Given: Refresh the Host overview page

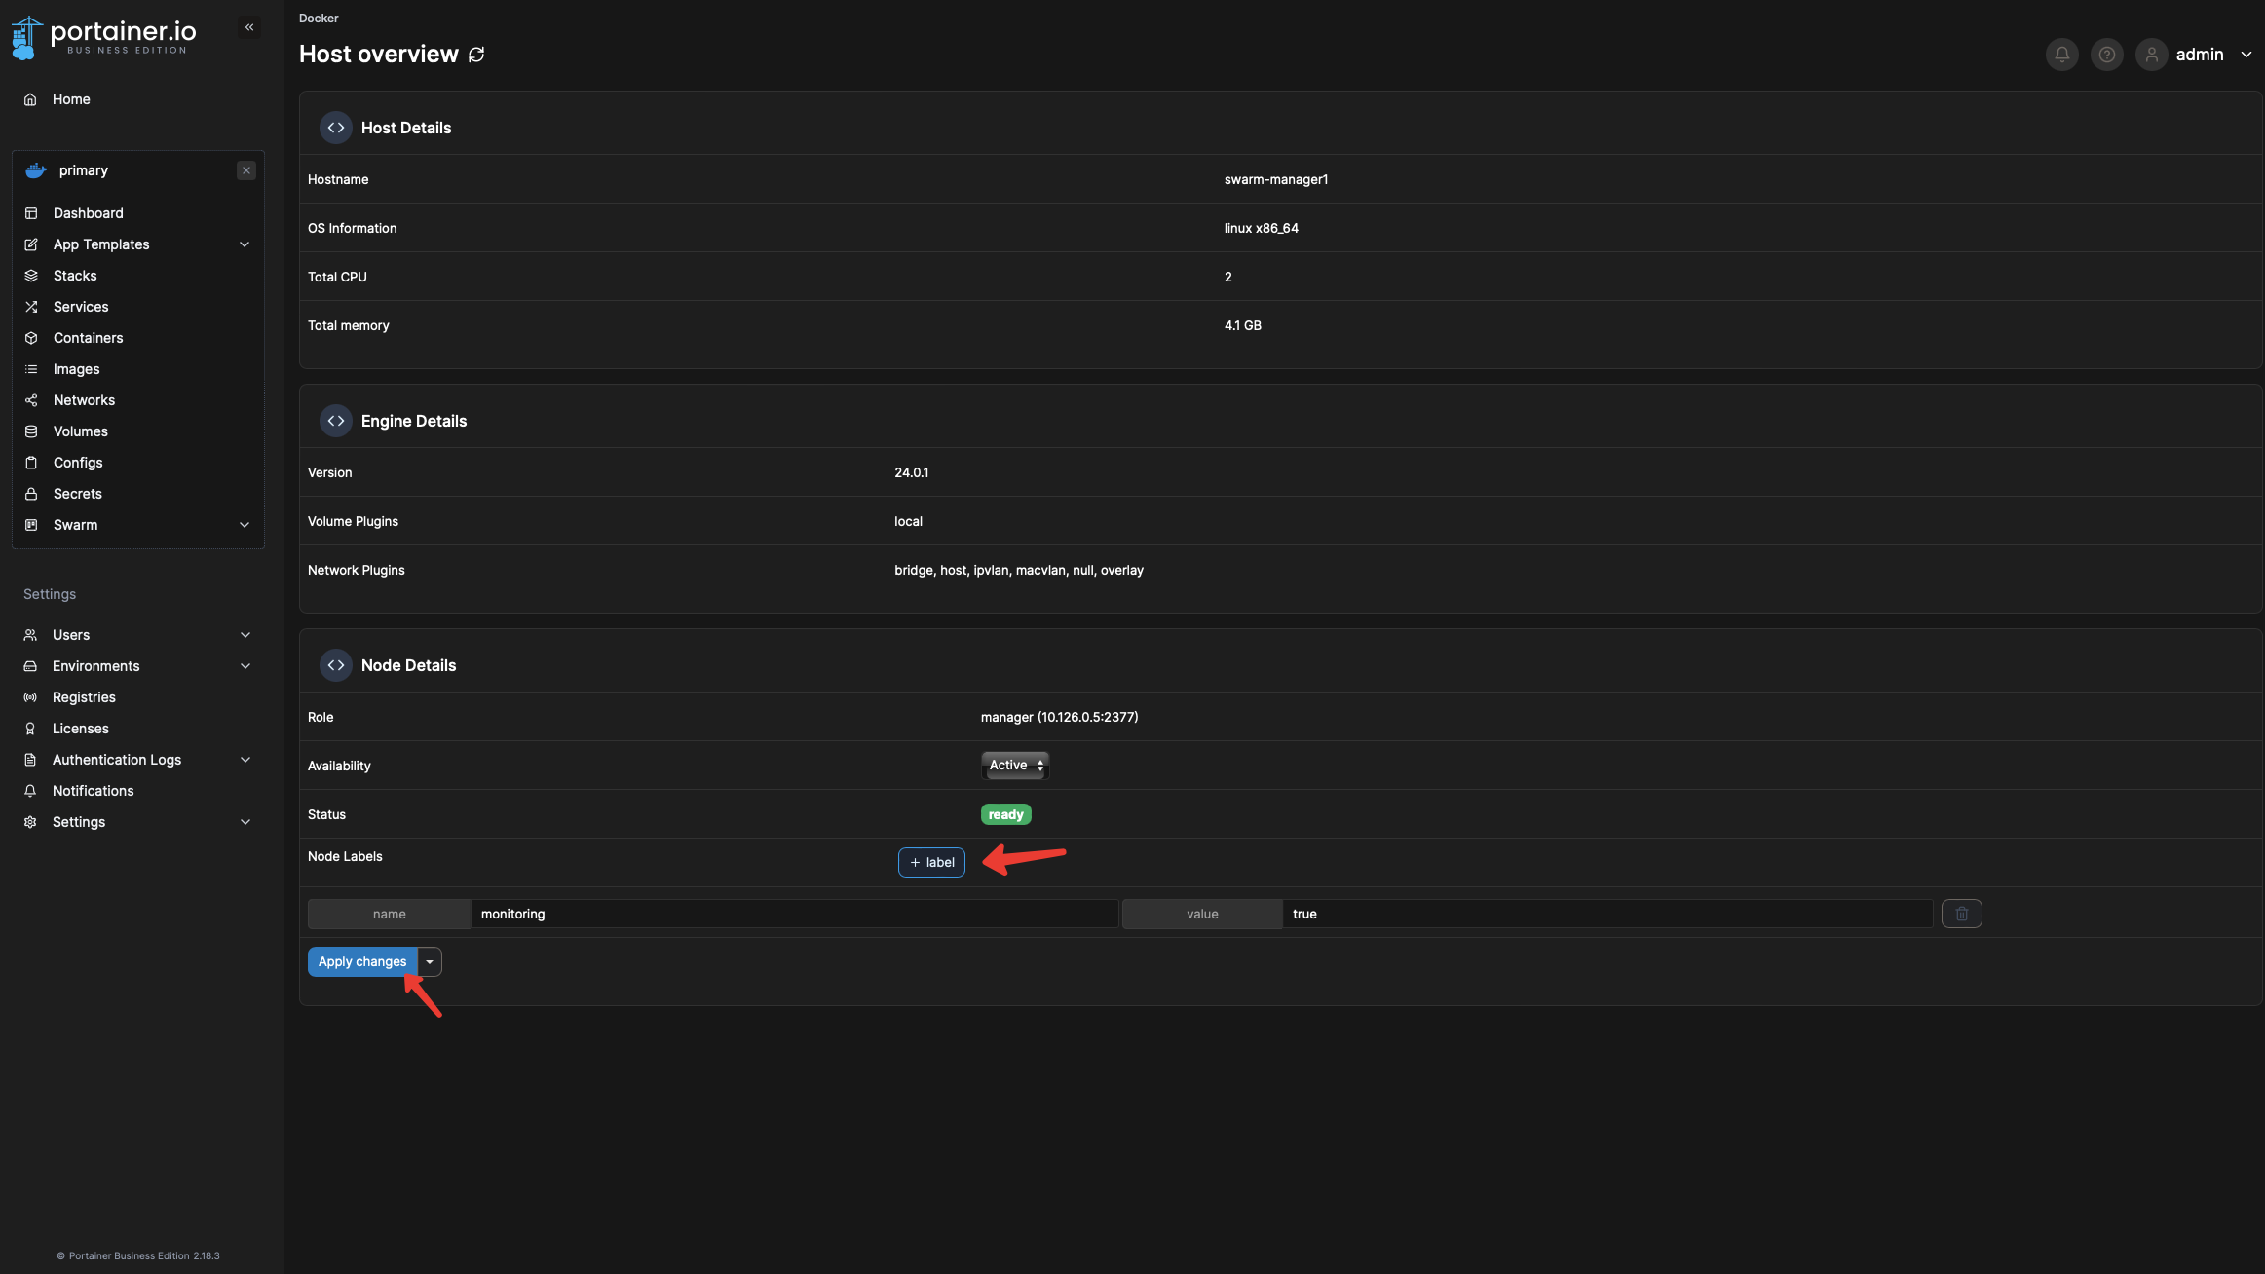Looking at the screenshot, I should tap(476, 55).
